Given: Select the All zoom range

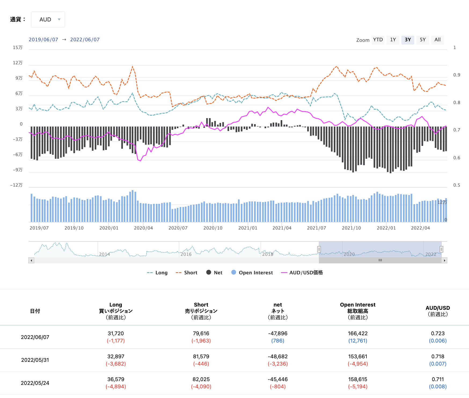Looking at the screenshot, I should pyautogui.click(x=438, y=40).
